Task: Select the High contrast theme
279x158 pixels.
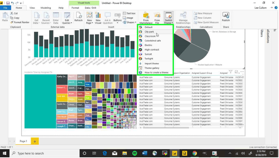Action: pos(155,50)
